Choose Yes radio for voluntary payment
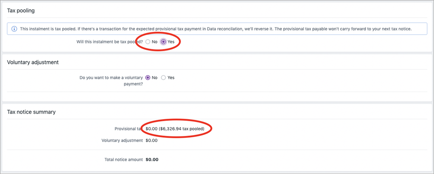The image size is (434, 174). click(x=164, y=78)
